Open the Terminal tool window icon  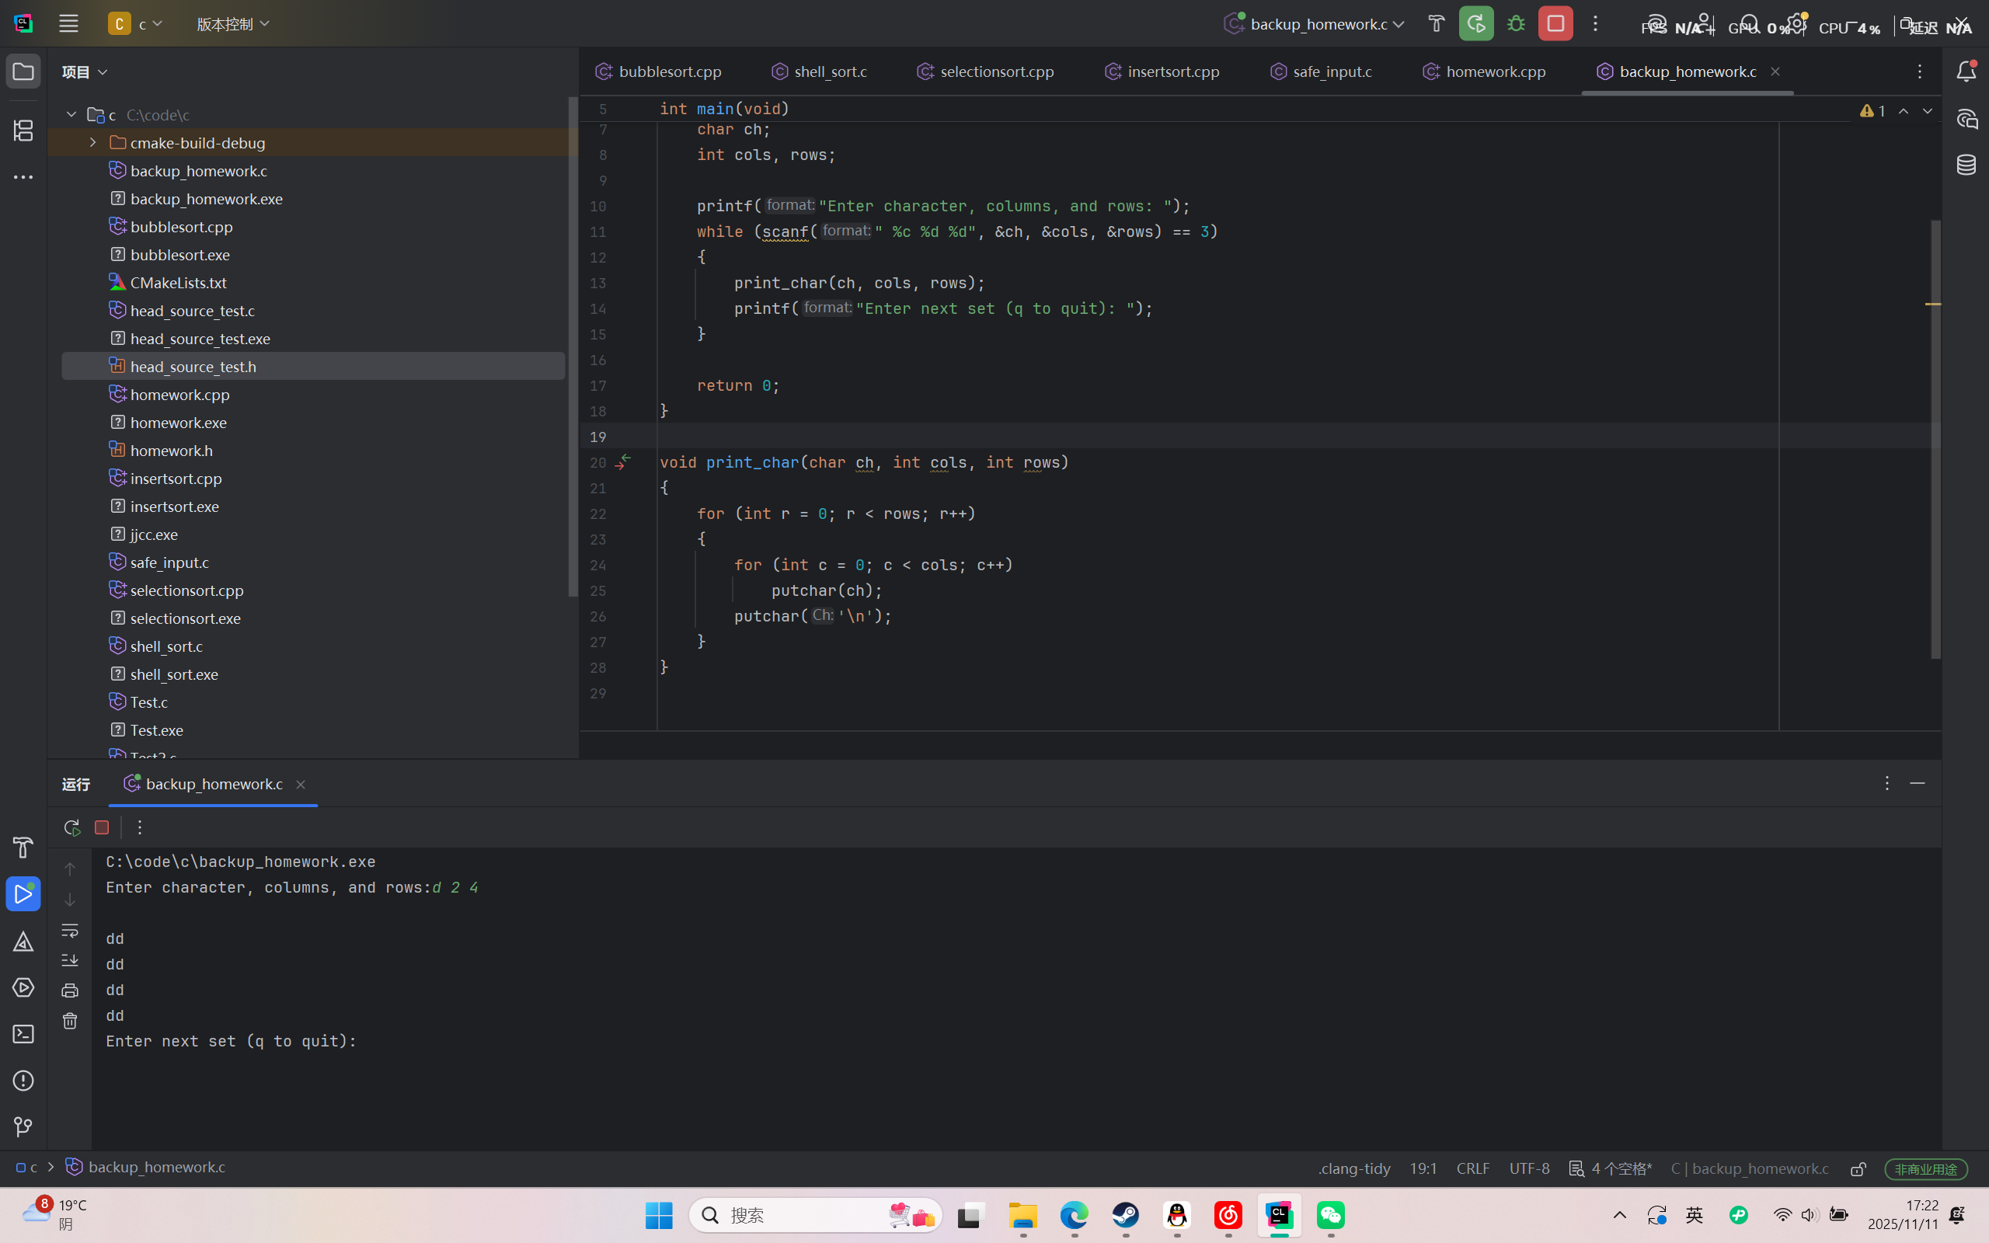[23, 1034]
